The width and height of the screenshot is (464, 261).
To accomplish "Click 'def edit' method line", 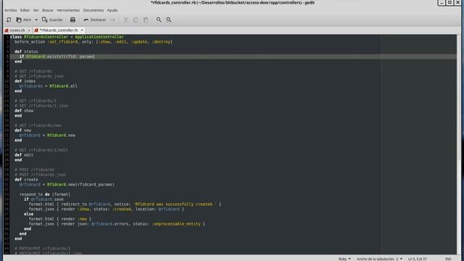I will pyautogui.click(x=24, y=155).
